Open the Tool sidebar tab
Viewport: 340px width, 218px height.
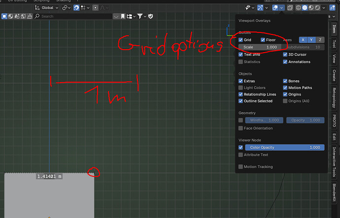point(334,44)
